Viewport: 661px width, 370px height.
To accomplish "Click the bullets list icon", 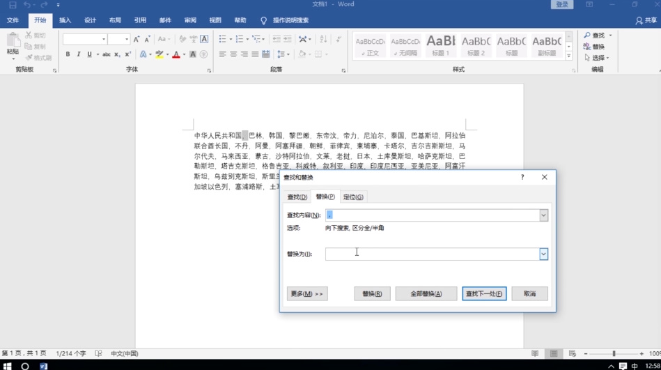I will (223, 39).
